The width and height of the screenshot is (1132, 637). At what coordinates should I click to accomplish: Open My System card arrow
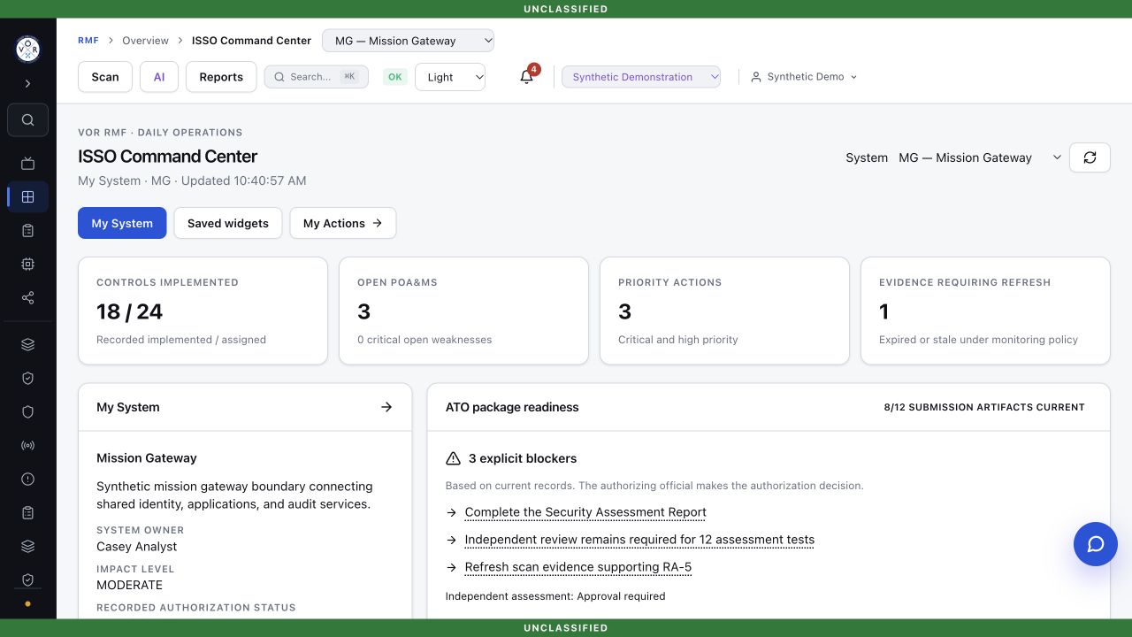386,407
